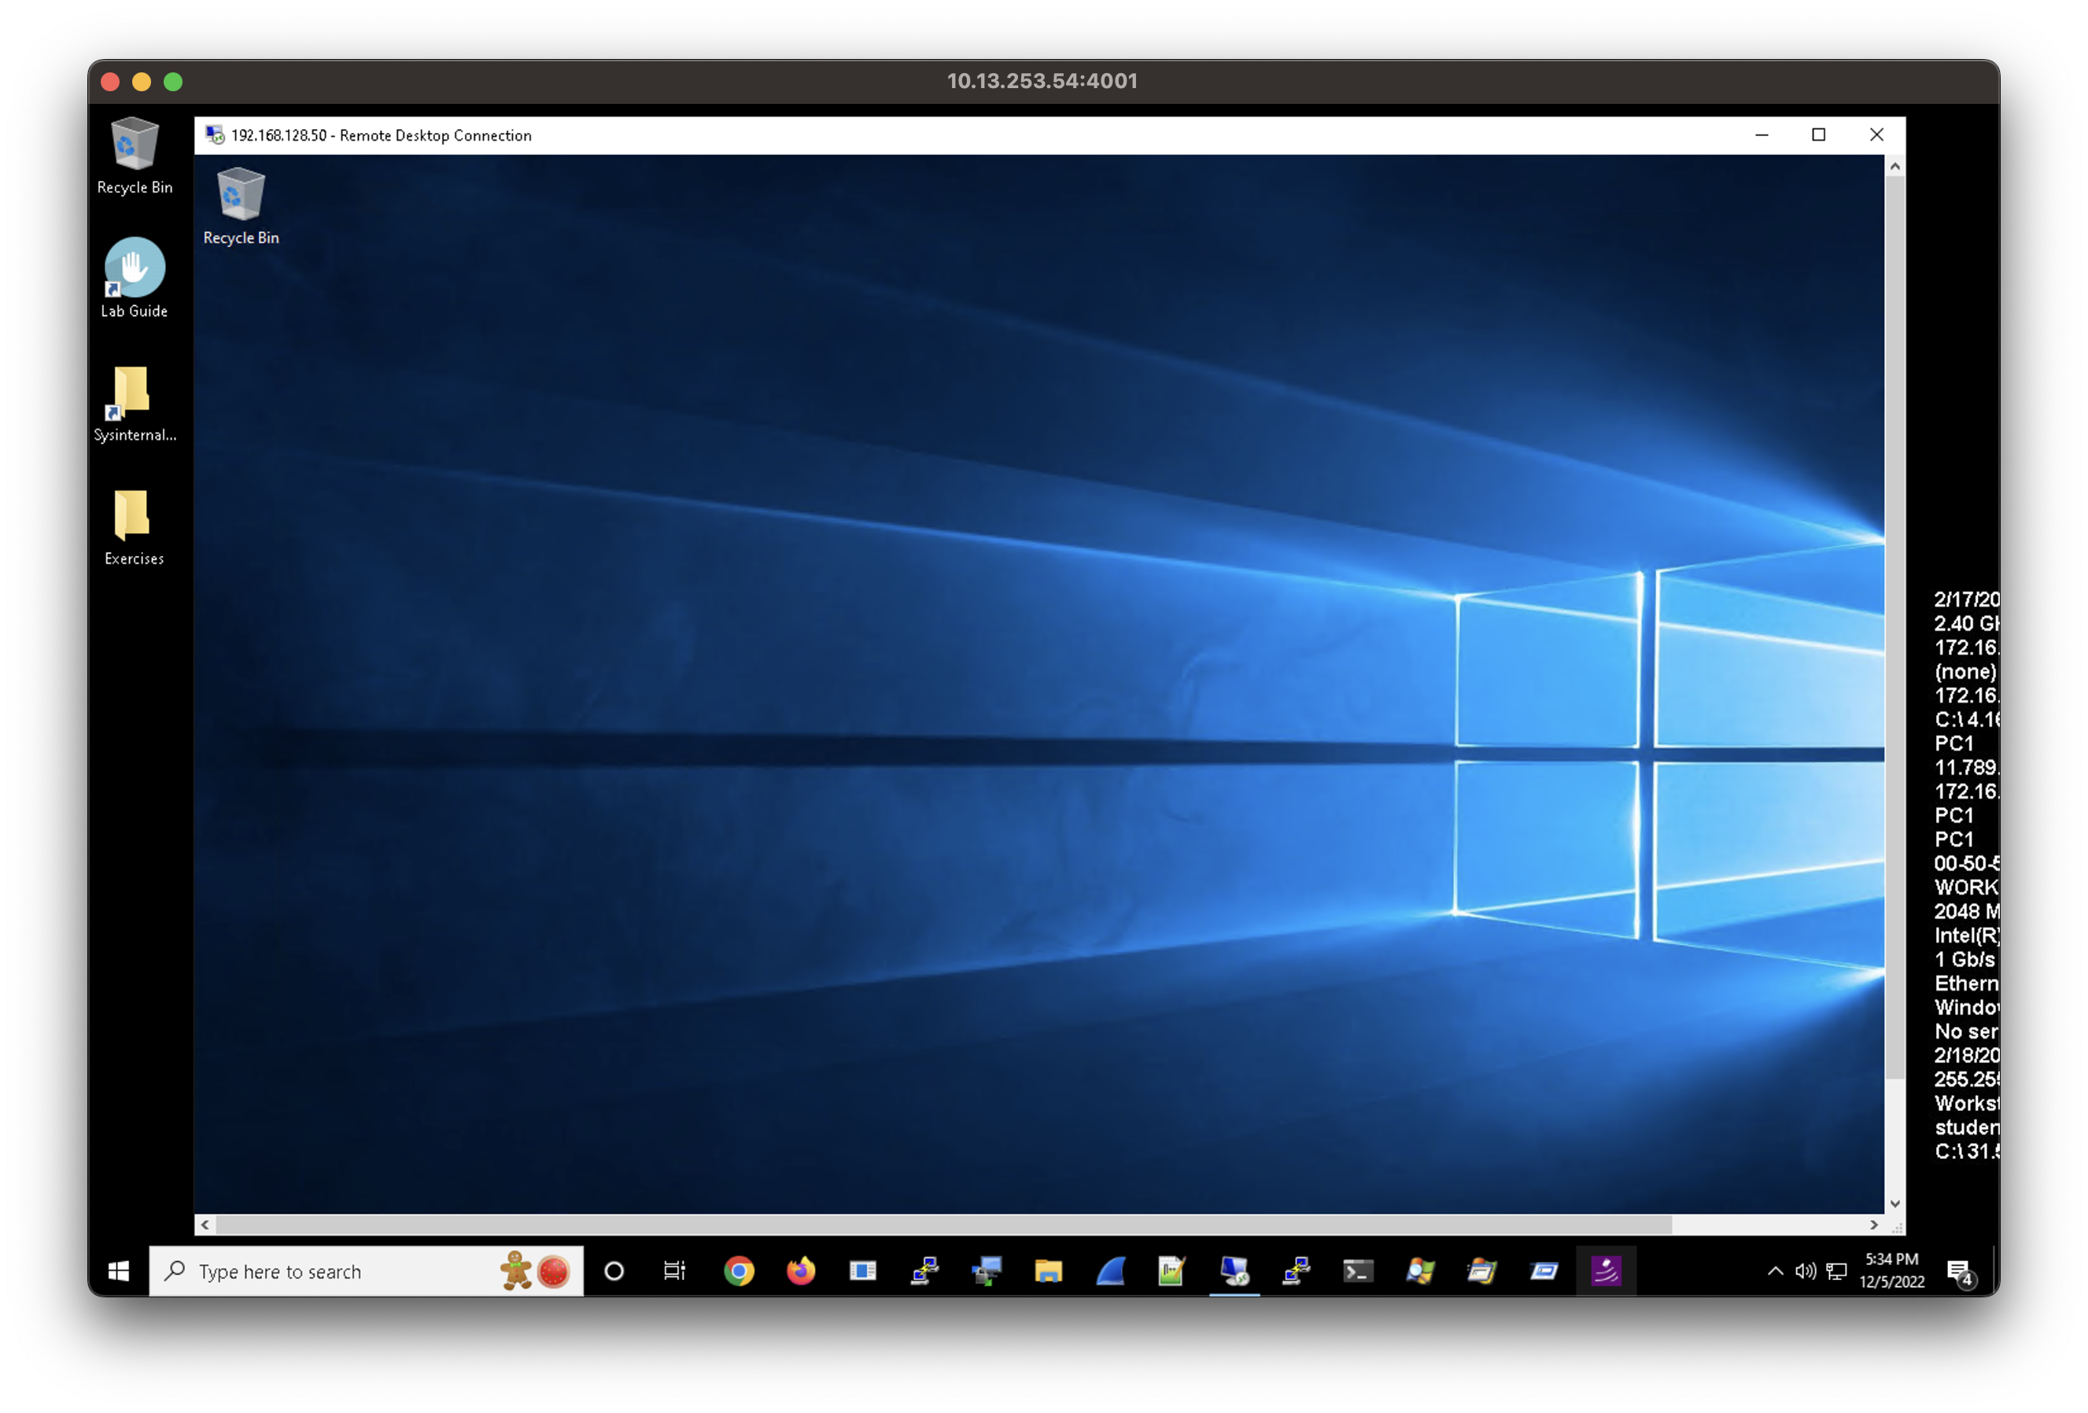This screenshot has width=2088, height=1413.
Task: Open the magnifier Windows flag taskbar icon
Action: (x=1419, y=1270)
